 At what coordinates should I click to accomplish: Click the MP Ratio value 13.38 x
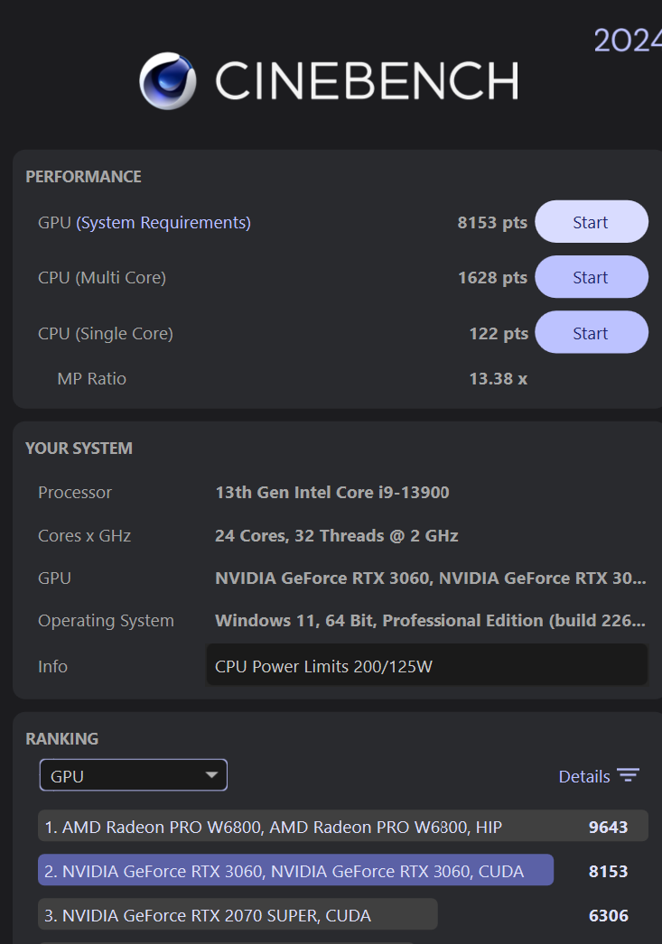pyautogui.click(x=498, y=378)
